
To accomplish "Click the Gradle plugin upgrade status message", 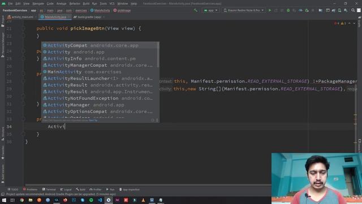I will [x=61, y=194].
